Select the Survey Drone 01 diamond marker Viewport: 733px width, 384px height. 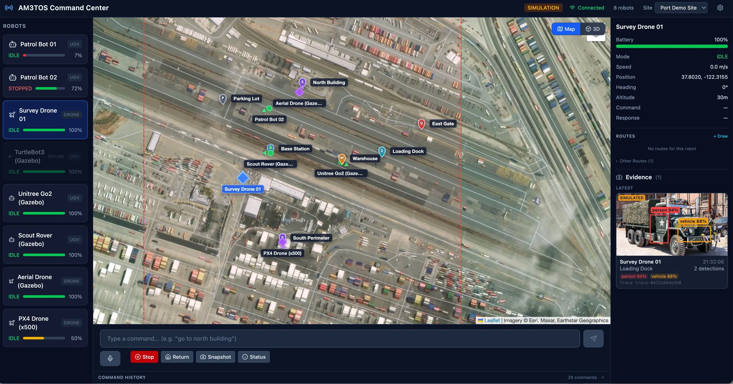[243, 178]
